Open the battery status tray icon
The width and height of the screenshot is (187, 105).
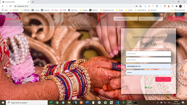coord(165,102)
